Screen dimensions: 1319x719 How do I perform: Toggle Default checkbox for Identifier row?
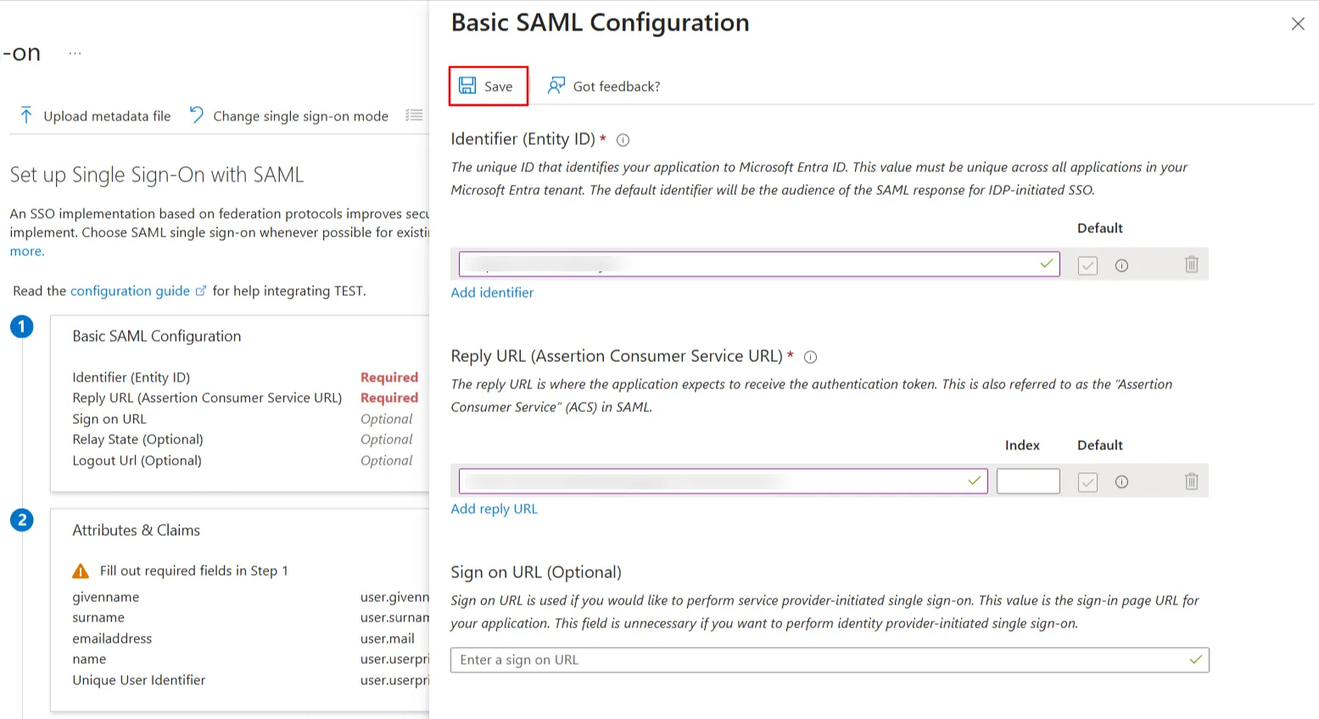[x=1087, y=265]
